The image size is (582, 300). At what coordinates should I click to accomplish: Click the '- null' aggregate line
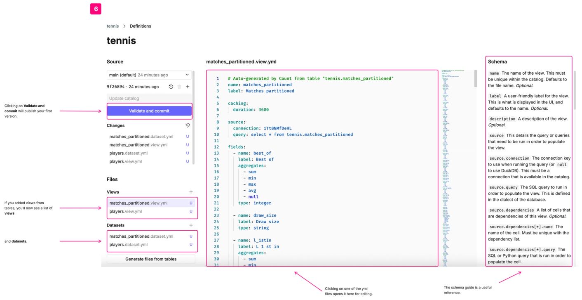pyautogui.click(x=251, y=197)
